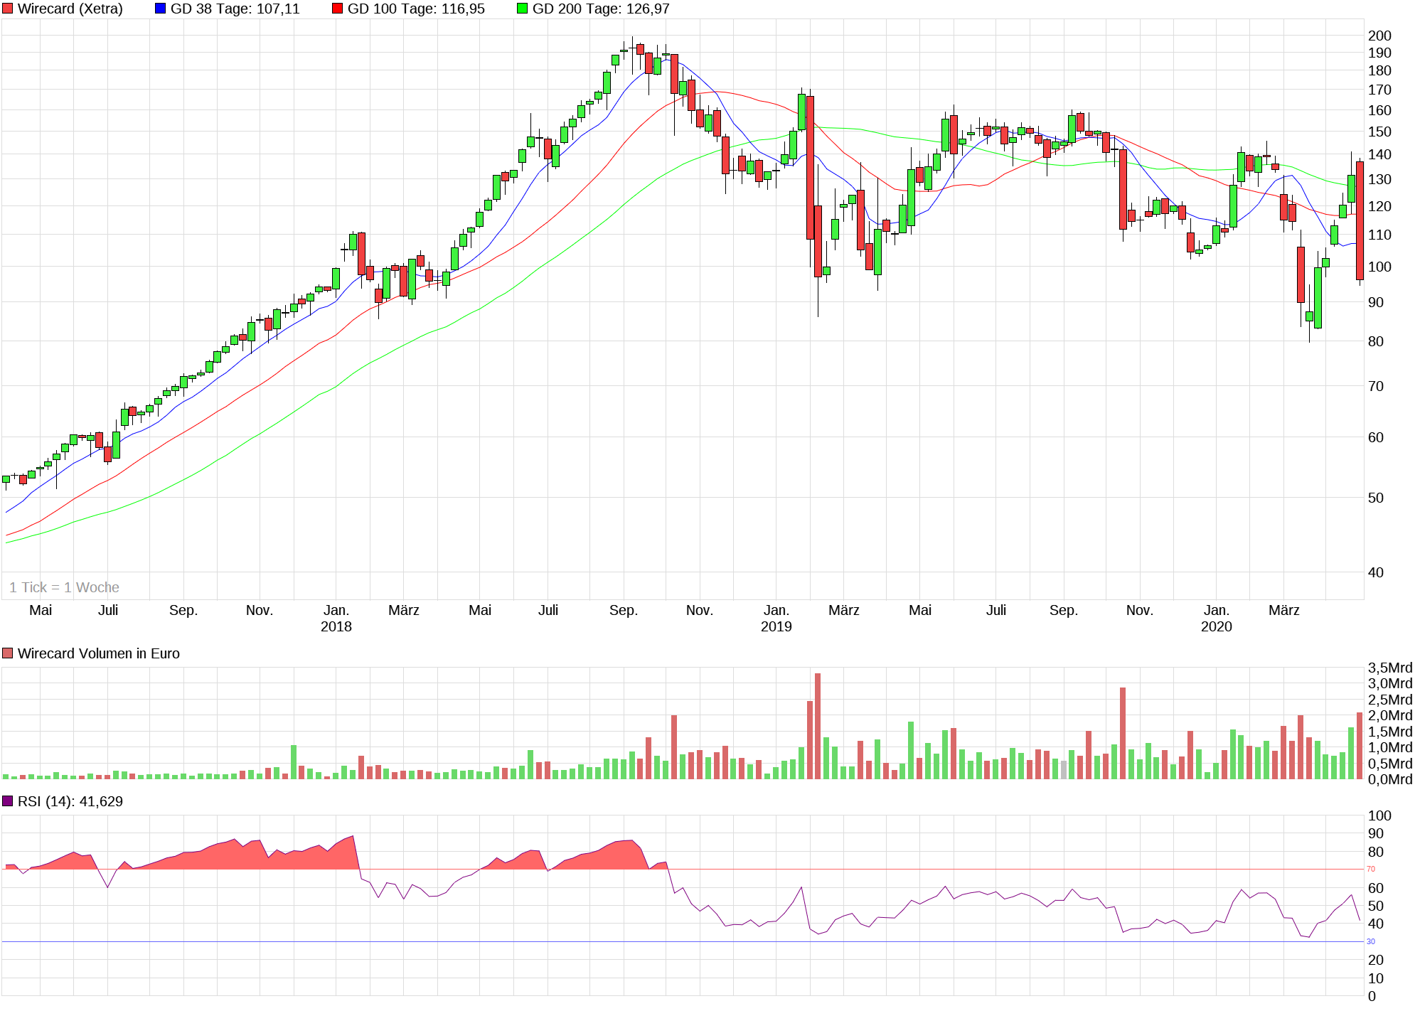Click the blue RSI 30 threshold label

(x=1371, y=941)
